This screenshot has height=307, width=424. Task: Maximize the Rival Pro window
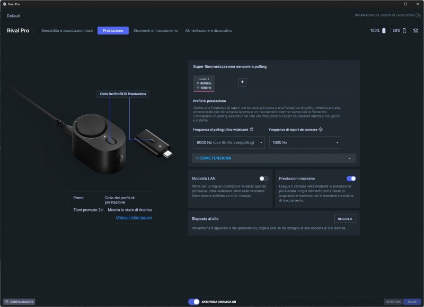[x=405, y=4]
